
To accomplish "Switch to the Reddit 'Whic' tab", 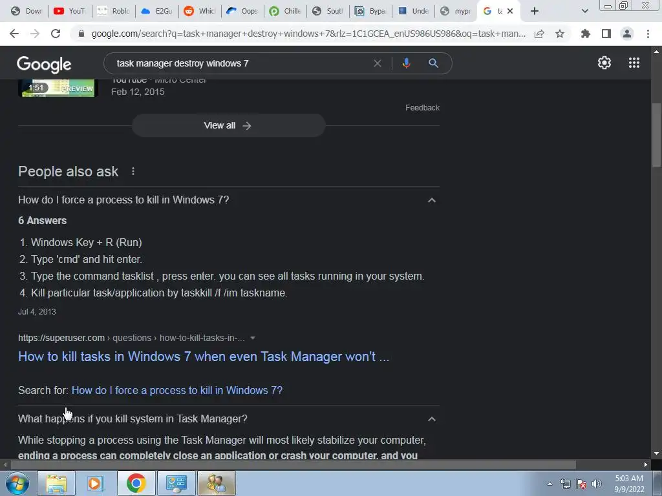I will point(200,11).
